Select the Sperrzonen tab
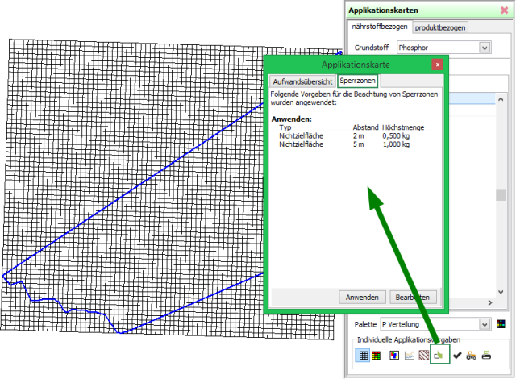 click(356, 81)
